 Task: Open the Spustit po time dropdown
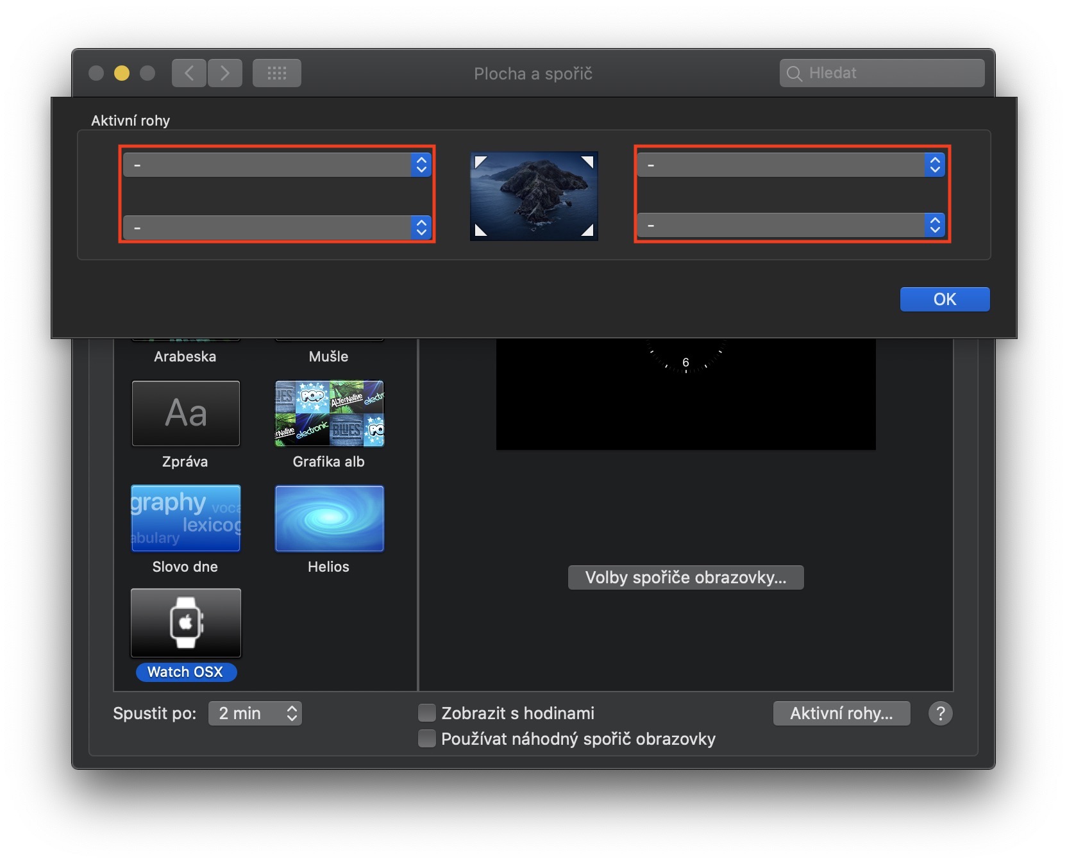[255, 713]
